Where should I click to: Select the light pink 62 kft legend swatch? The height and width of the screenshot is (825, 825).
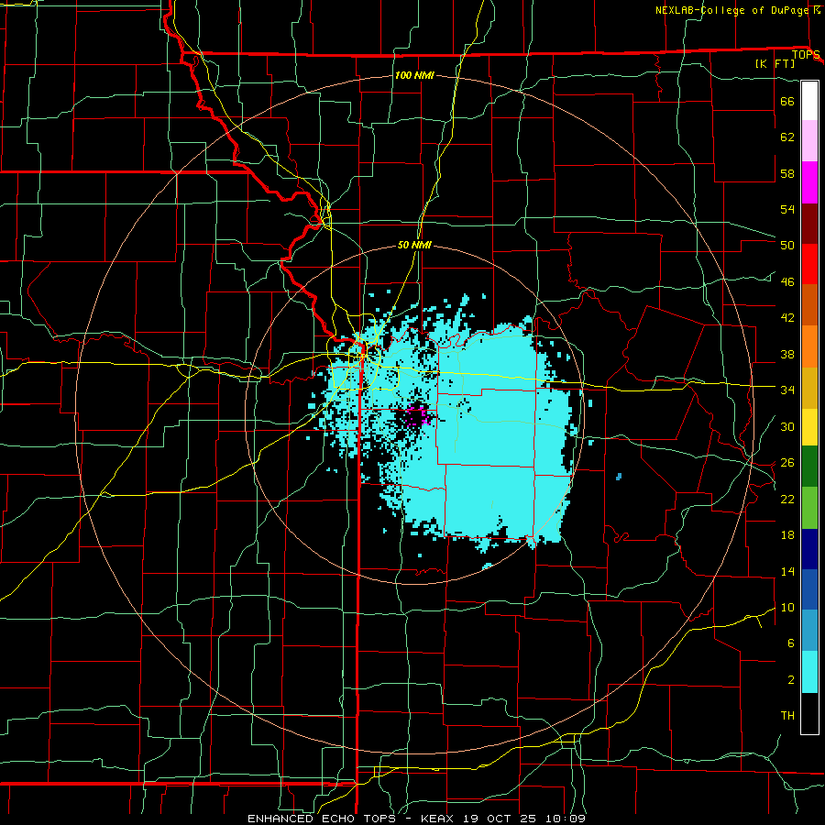tap(809, 140)
